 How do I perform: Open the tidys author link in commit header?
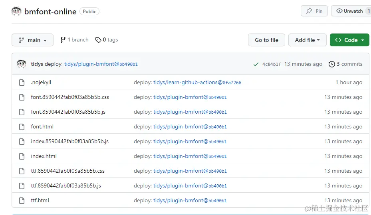click(x=37, y=64)
